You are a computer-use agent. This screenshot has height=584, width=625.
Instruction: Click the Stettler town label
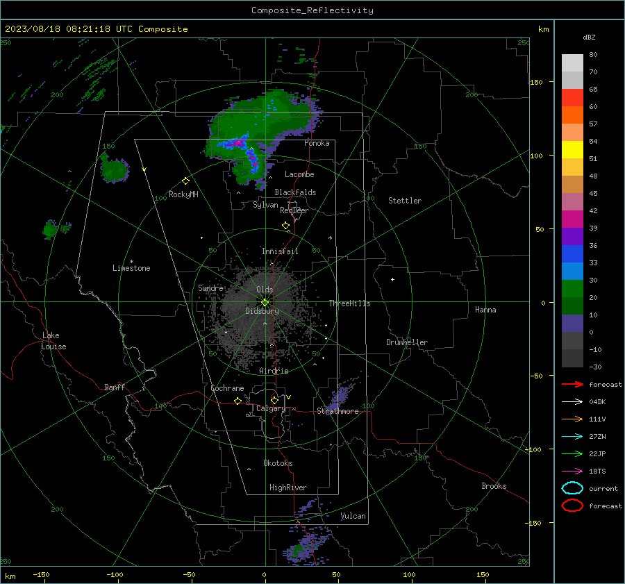click(x=405, y=201)
